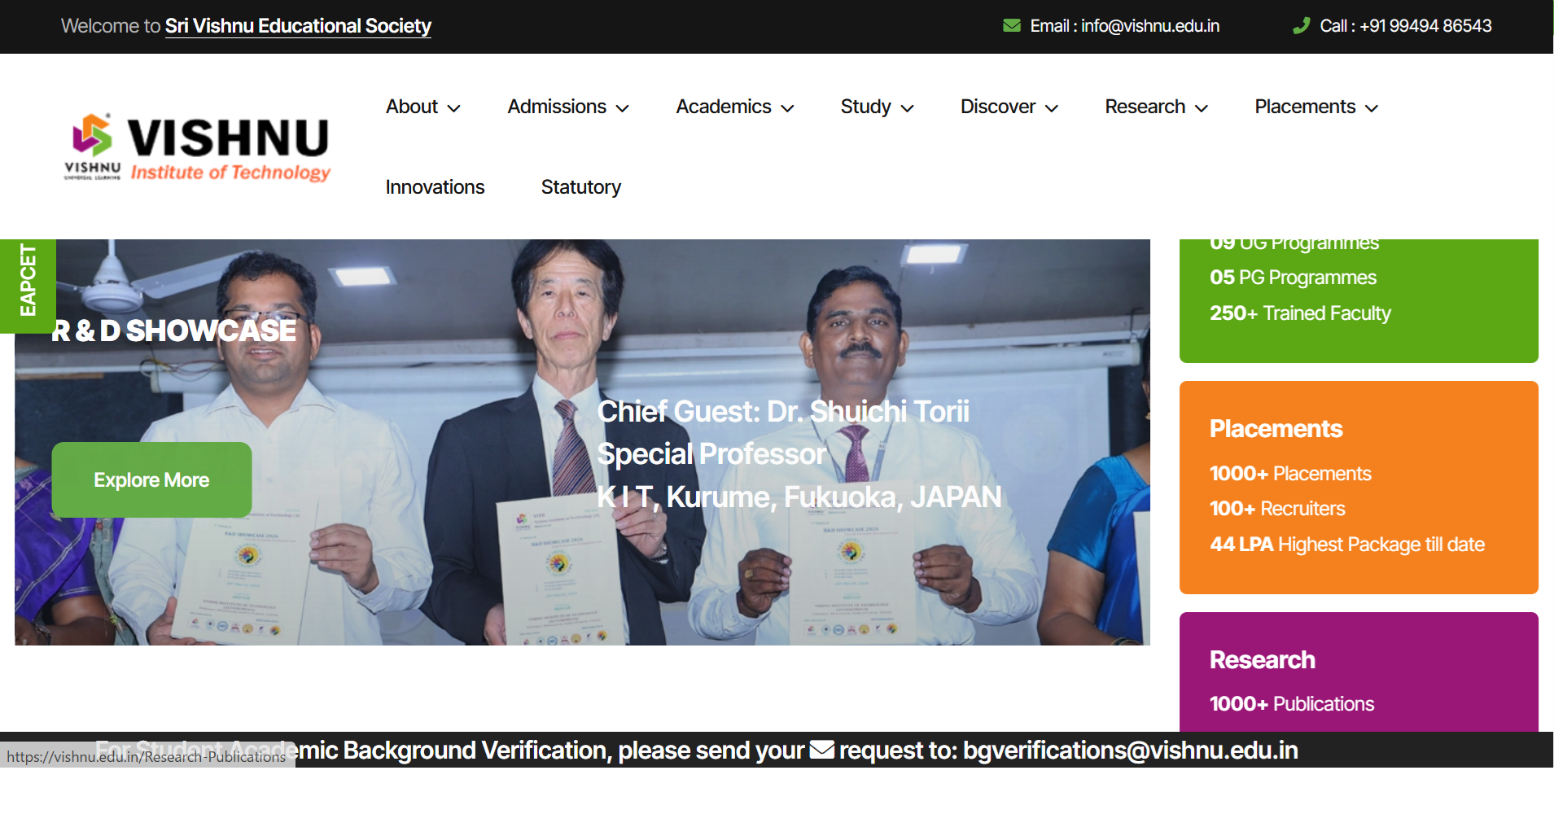Go to the Innovations page

point(435,187)
